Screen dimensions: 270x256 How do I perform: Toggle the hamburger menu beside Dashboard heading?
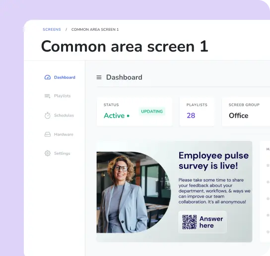[99, 77]
